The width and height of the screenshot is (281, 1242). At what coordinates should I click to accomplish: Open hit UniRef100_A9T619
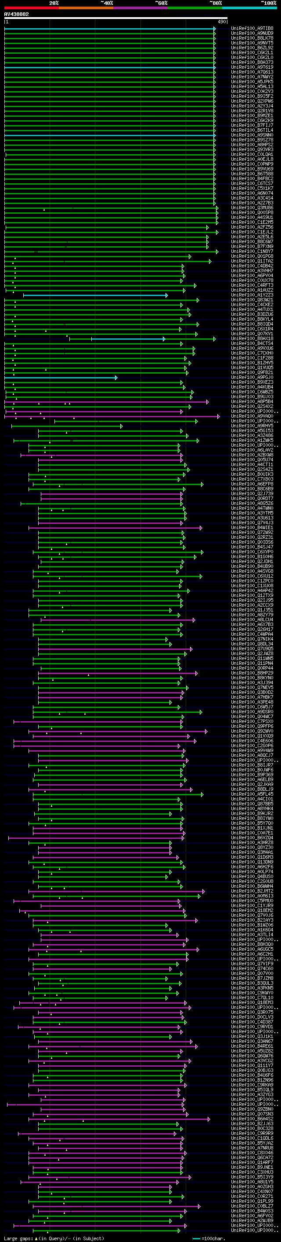coord(252,67)
